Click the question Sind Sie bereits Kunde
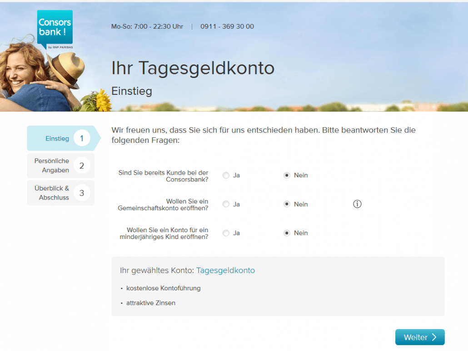 163,176
